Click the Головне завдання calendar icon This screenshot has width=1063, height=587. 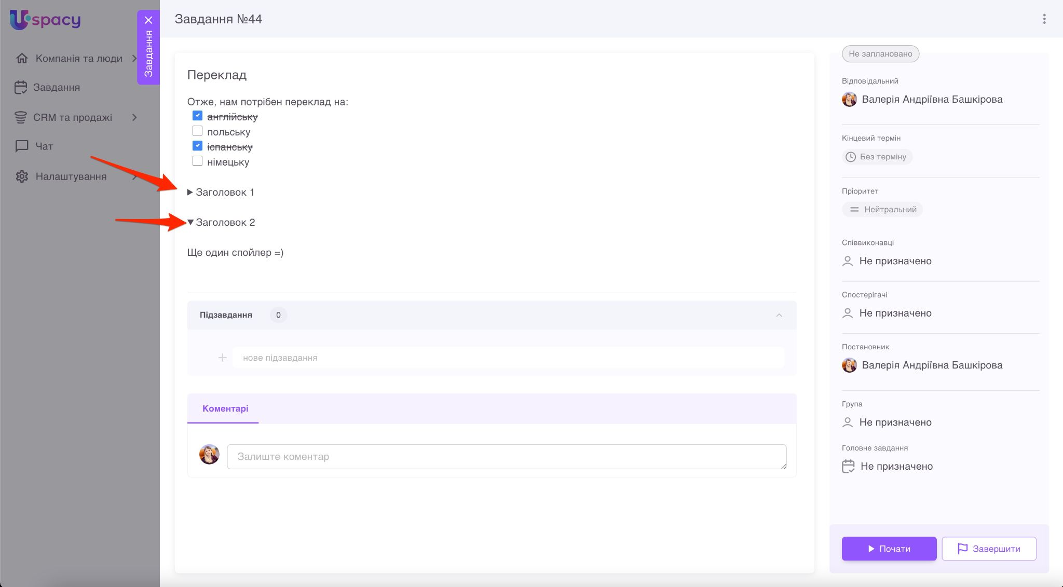848,466
